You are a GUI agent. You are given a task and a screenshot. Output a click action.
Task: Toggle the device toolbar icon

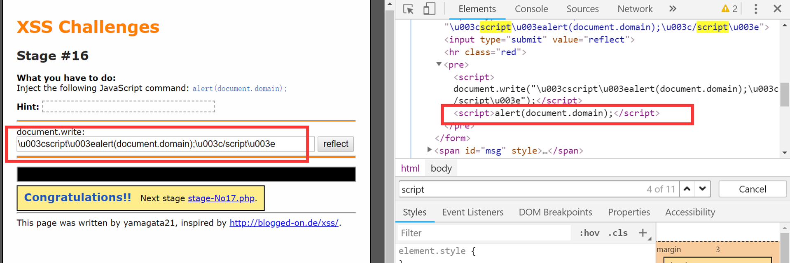point(429,9)
